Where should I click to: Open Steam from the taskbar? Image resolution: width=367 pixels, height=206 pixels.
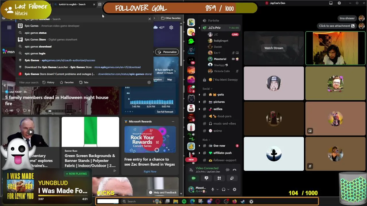[243, 201]
